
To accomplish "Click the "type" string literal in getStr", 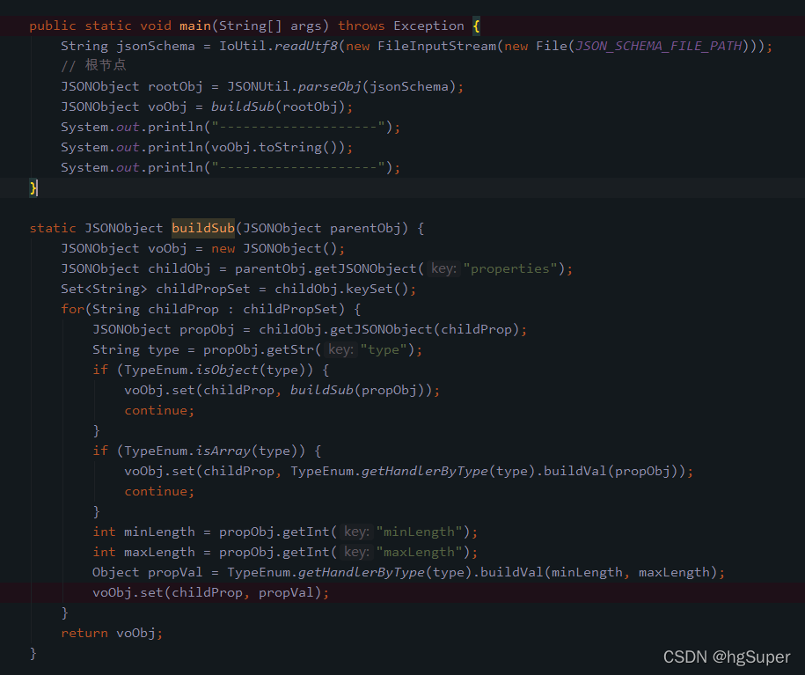I will [384, 350].
